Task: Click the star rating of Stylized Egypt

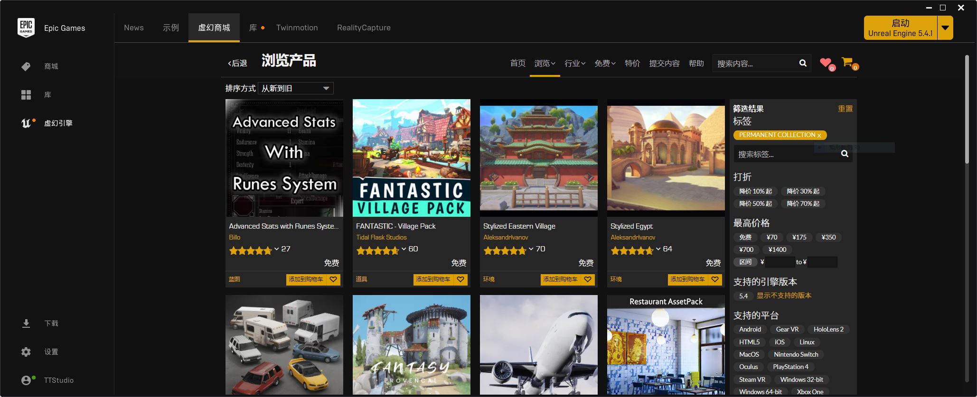Action: pyautogui.click(x=632, y=250)
